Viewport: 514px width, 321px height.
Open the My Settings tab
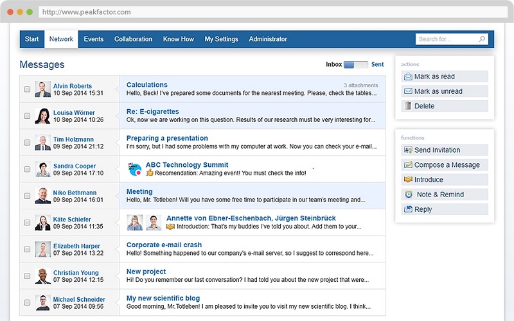point(221,39)
